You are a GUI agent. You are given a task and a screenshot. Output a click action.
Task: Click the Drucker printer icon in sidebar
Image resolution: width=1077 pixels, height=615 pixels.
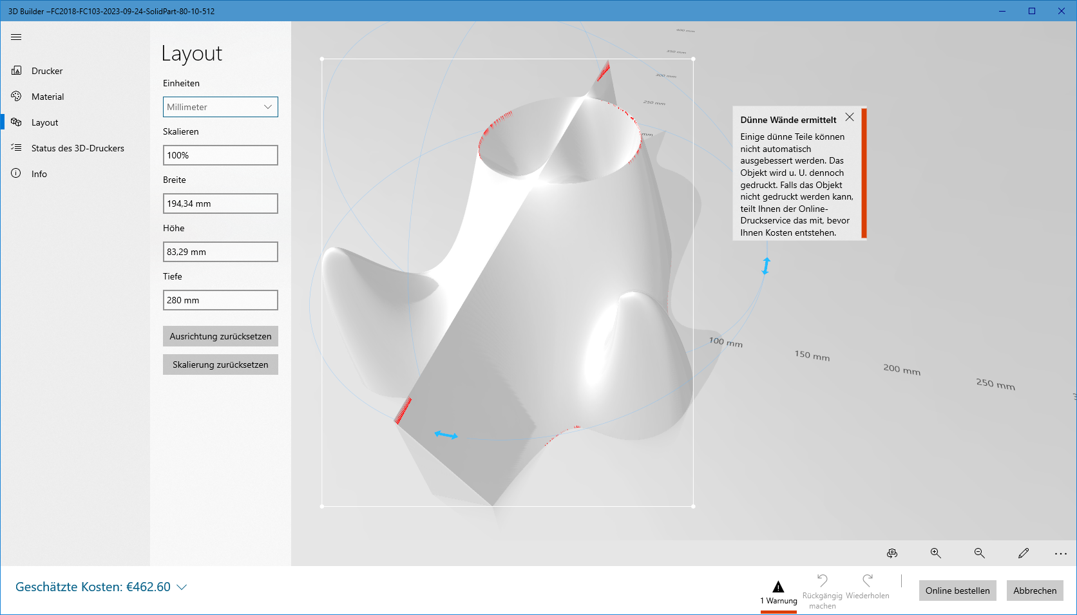pyautogui.click(x=16, y=71)
